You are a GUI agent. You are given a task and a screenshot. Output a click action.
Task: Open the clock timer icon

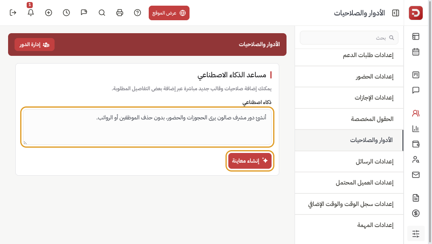coord(66,13)
